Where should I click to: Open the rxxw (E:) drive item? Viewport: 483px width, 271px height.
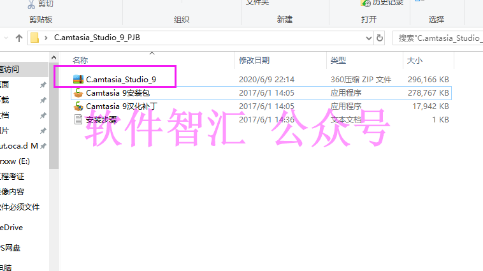pos(15,161)
